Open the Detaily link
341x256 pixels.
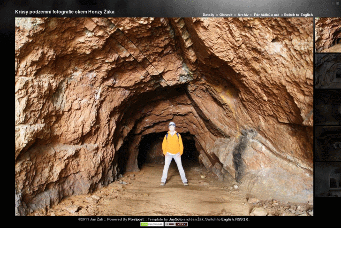pos(208,15)
